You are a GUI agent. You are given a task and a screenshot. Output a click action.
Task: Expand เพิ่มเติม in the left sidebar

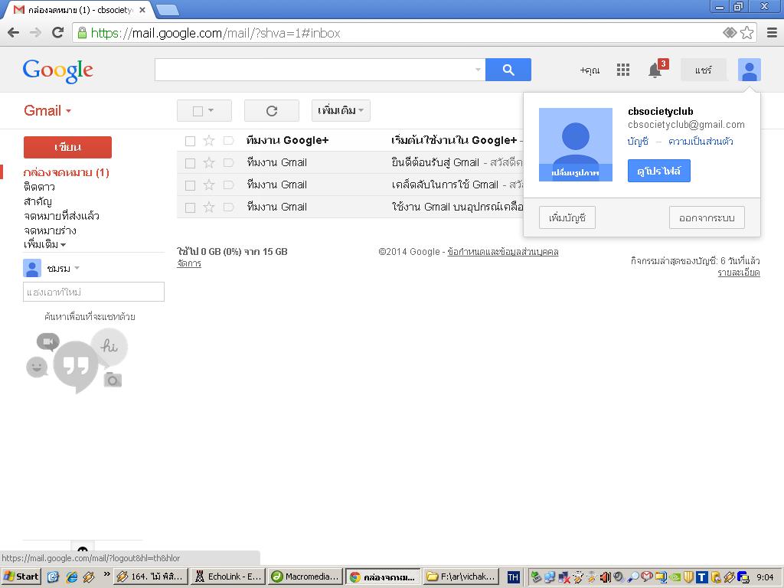(44, 244)
